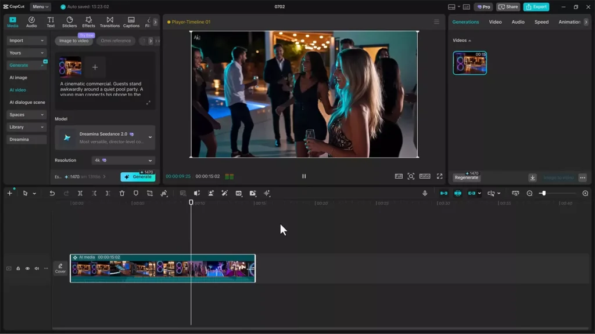Open the Captions panel

(x=131, y=22)
